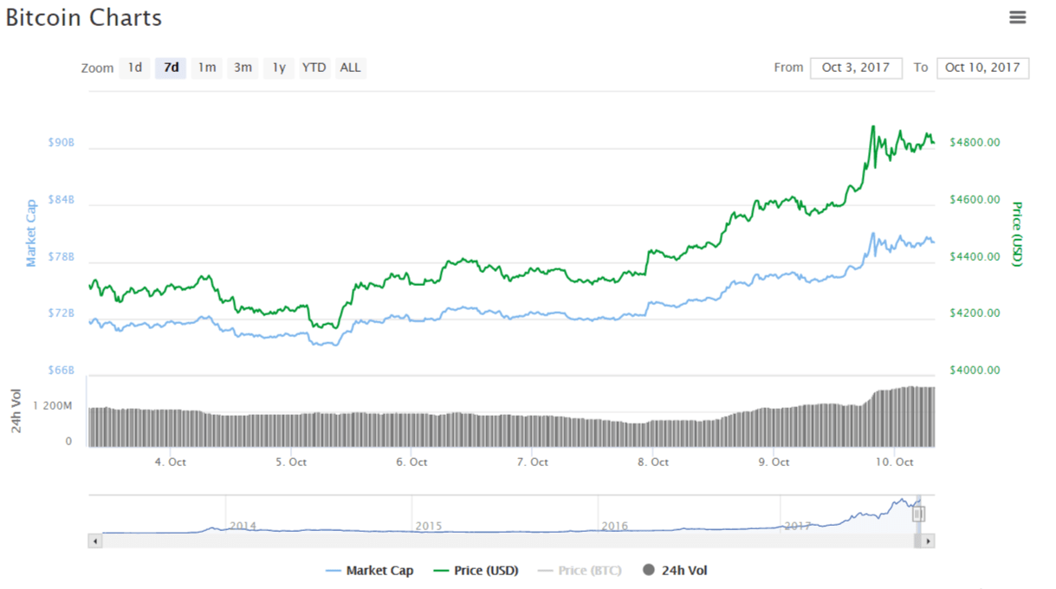Click the navigator right scroll arrow
The height and width of the screenshot is (589, 1056).
928,541
